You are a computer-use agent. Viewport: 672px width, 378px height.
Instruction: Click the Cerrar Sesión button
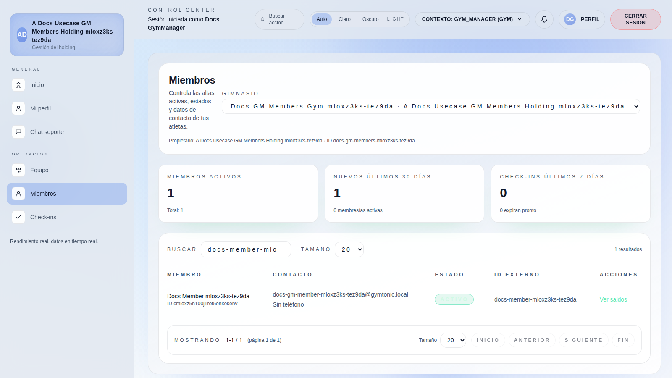coord(635,19)
